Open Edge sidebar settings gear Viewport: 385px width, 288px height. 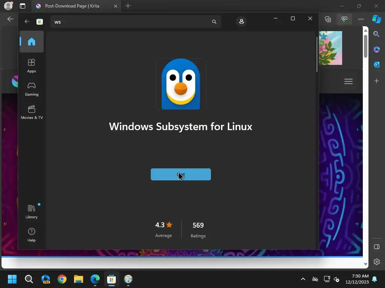tap(377, 262)
